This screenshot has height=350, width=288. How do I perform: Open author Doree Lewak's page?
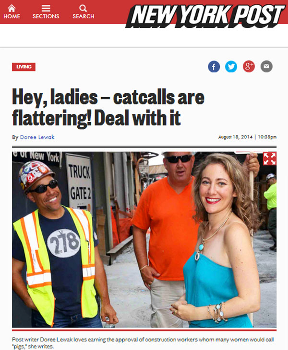[x=37, y=137]
